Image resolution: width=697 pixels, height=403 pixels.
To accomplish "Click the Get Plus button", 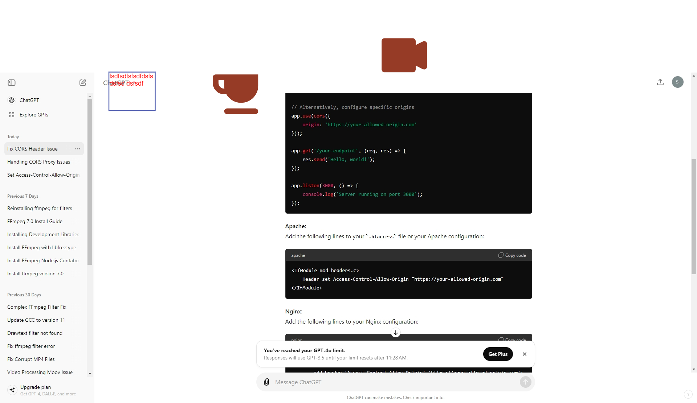I will click(498, 354).
